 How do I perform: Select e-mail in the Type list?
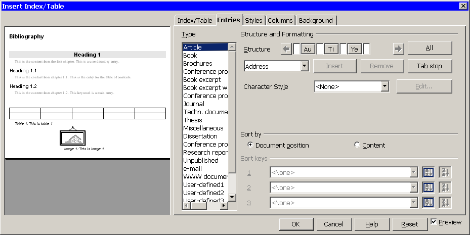205,168
